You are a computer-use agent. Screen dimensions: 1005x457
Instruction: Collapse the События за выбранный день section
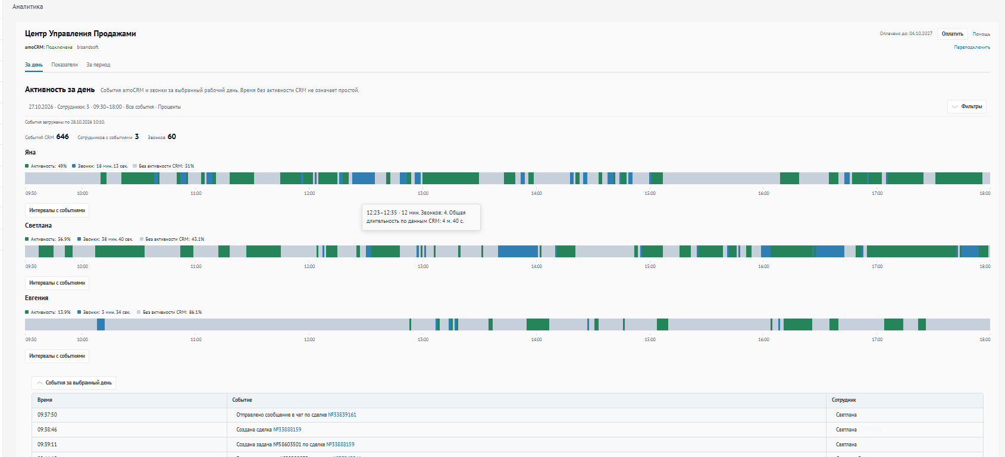click(74, 383)
